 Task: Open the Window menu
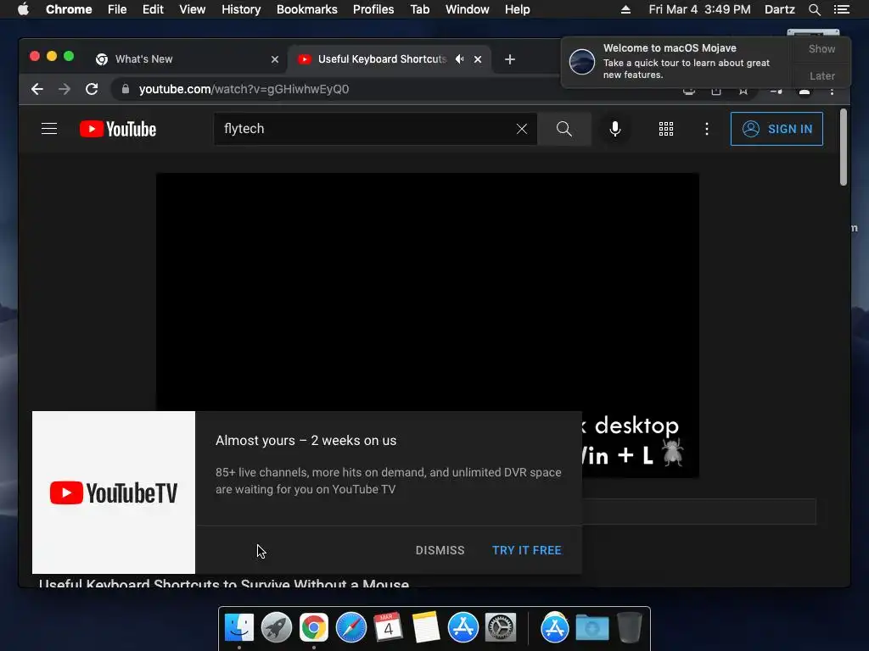[x=468, y=9]
